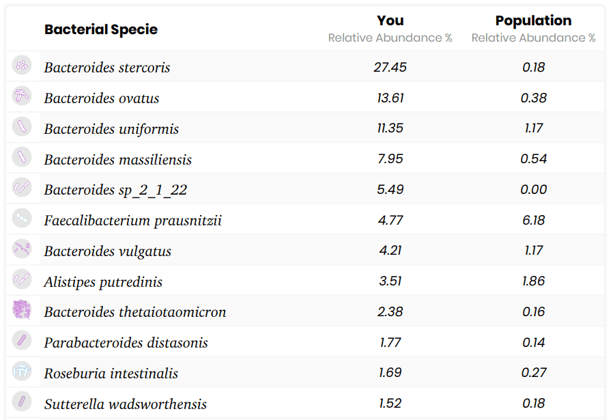
Task: Select the Roseburia intestinalis species name
Action: click(x=111, y=373)
